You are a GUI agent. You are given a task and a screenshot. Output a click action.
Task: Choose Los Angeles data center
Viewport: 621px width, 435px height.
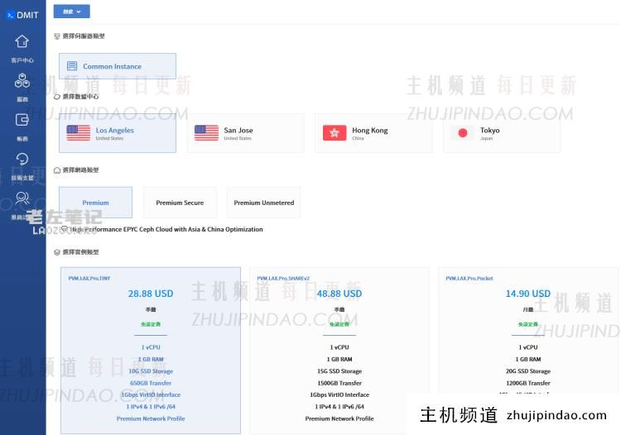118,133
